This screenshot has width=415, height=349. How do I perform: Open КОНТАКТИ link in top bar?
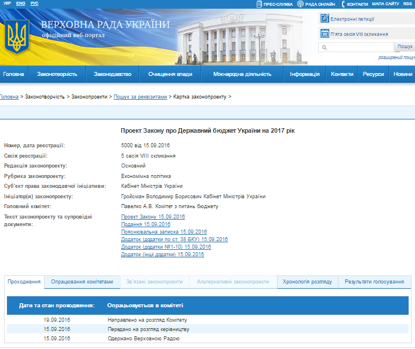click(x=357, y=4)
